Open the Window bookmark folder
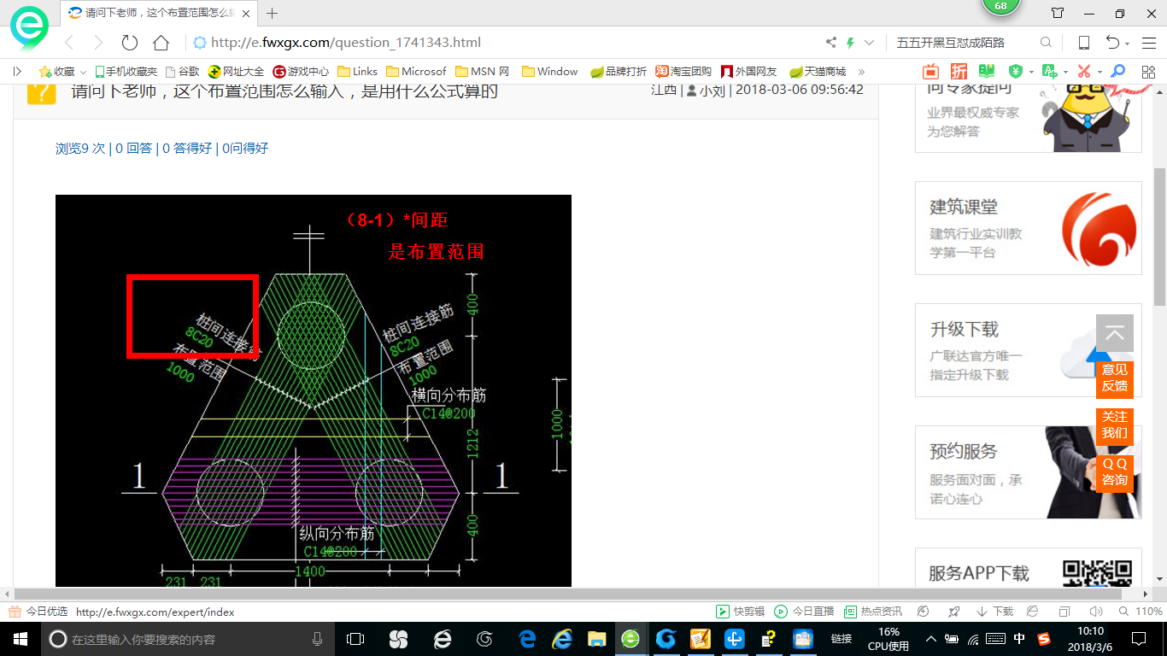Viewport: 1167px width, 656px height. (550, 72)
